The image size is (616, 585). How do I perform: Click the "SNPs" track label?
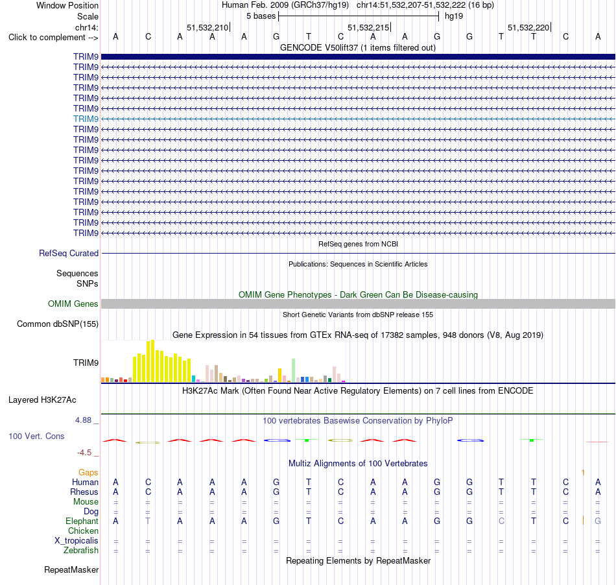pyautogui.click(x=88, y=283)
